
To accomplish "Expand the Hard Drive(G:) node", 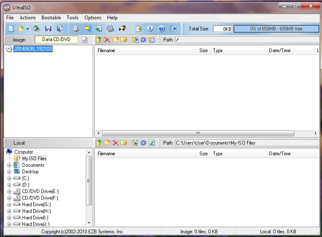I will (9, 205).
